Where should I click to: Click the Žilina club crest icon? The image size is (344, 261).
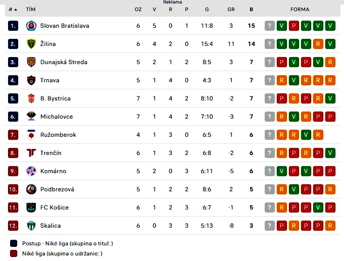coord(31,44)
